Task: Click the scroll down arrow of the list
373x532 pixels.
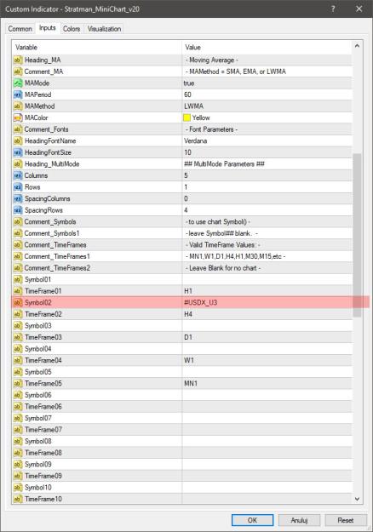Action: pyautogui.click(x=357, y=499)
